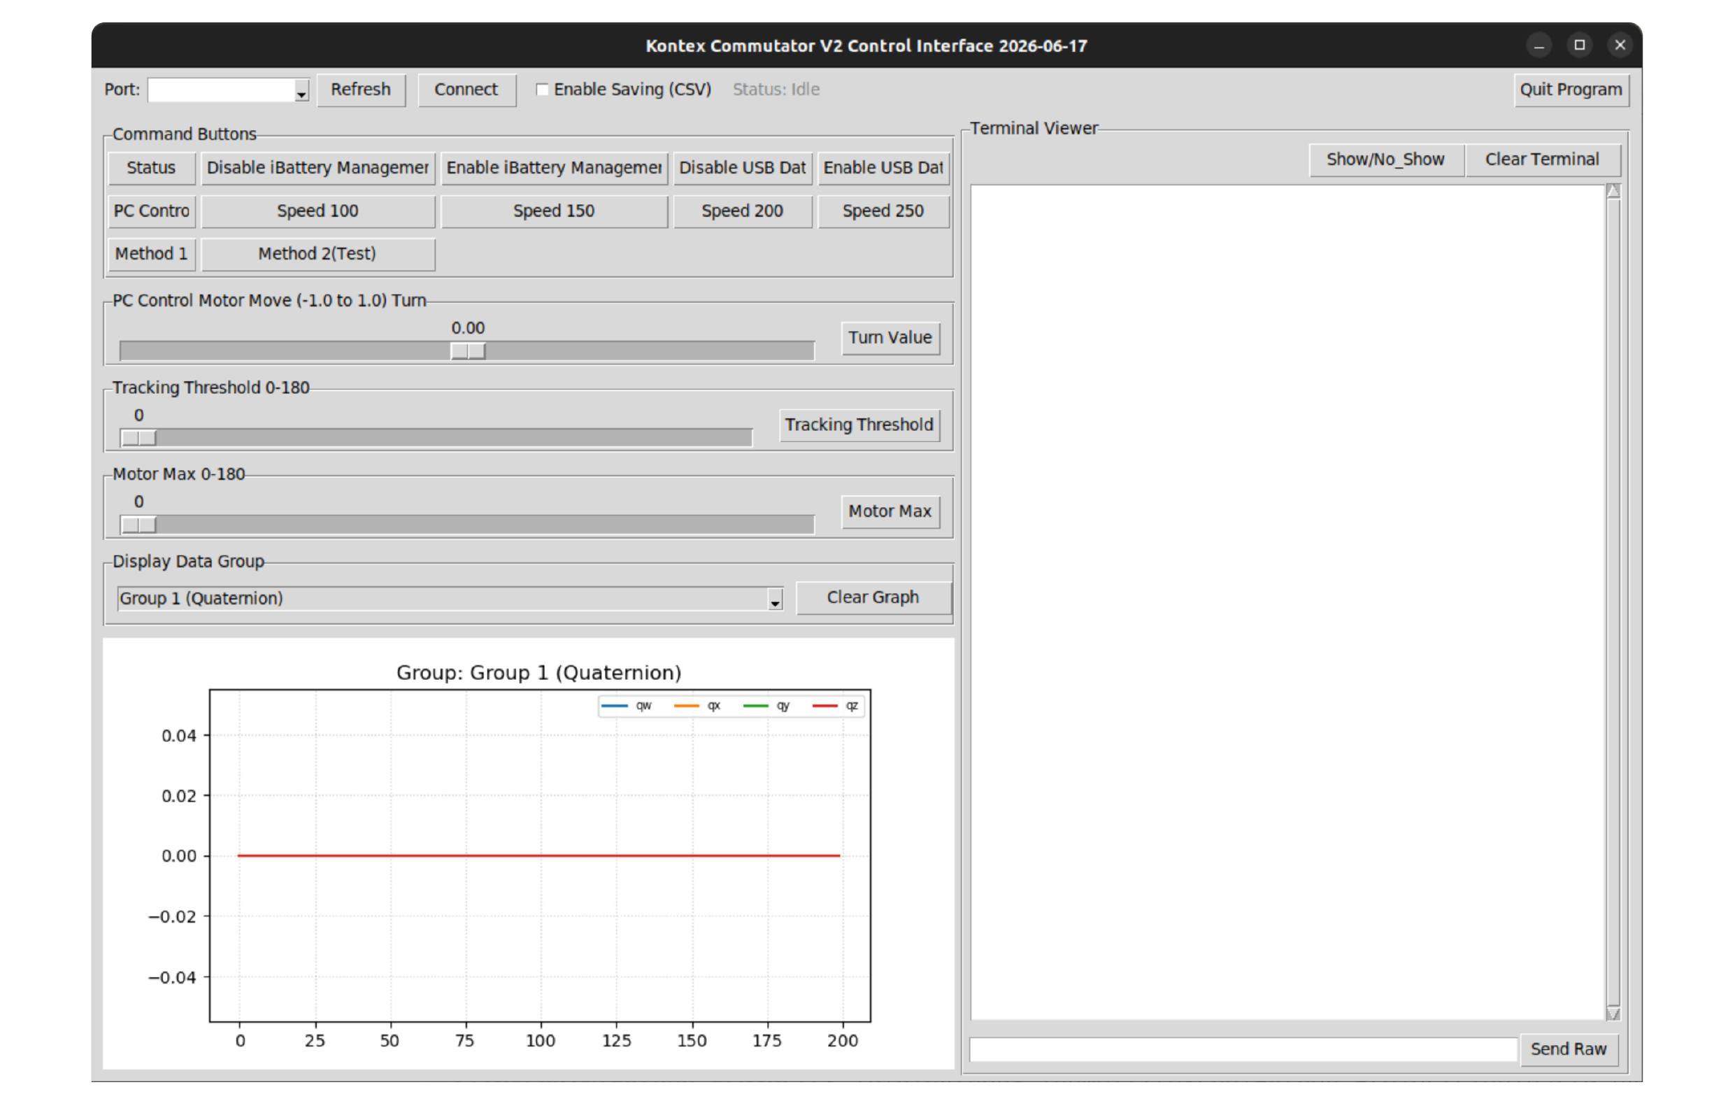The height and width of the screenshot is (1108, 1735).
Task: Click Quit Program button
Action: [1571, 90]
